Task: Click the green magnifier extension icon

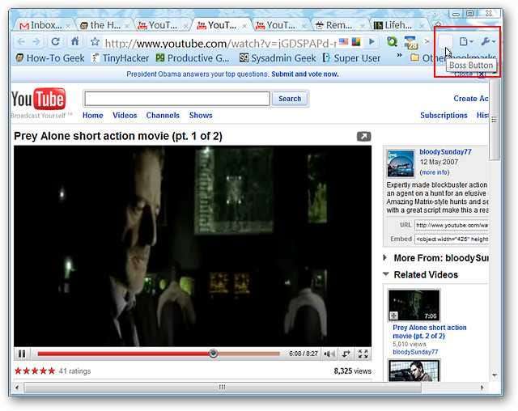Action: click(392, 41)
